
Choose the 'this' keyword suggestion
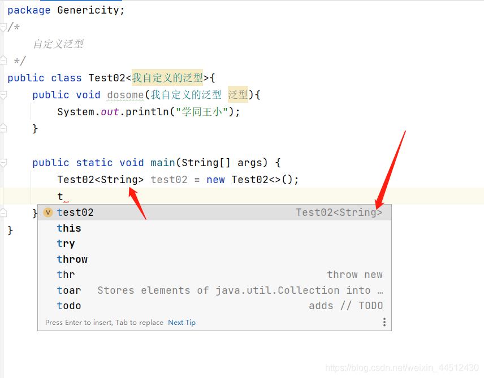pos(214,228)
